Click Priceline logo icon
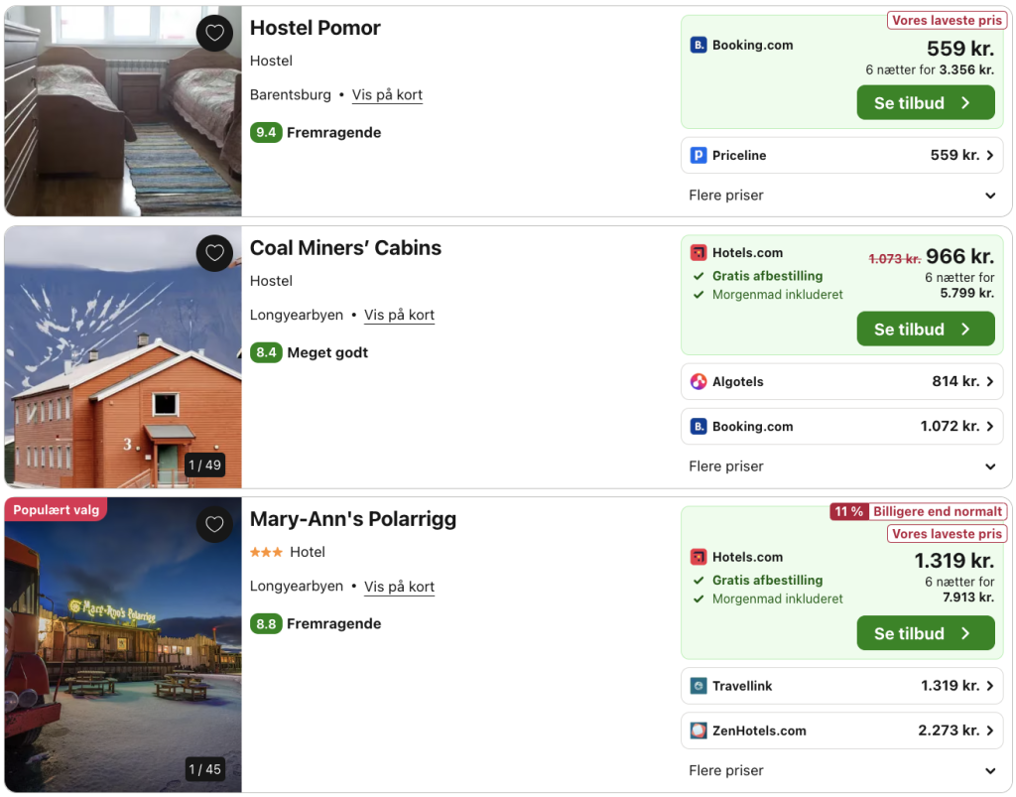Viewport: 1016px width, 797px height. point(698,155)
